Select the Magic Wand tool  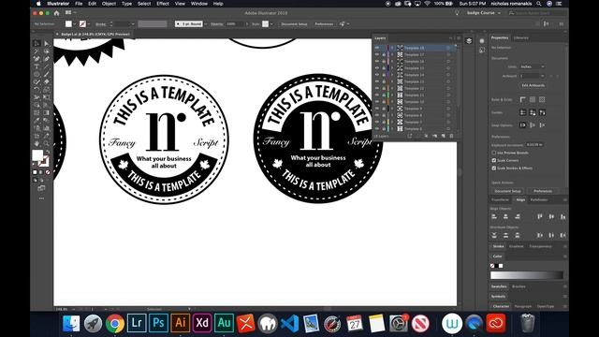(x=37, y=51)
